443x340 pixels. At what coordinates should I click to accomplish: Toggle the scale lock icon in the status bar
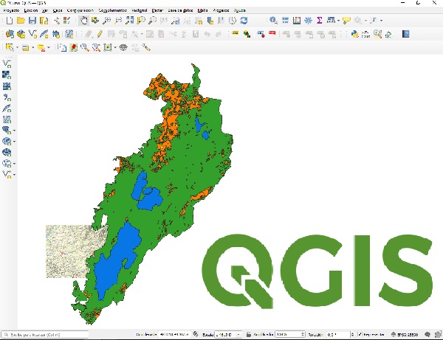249,334
